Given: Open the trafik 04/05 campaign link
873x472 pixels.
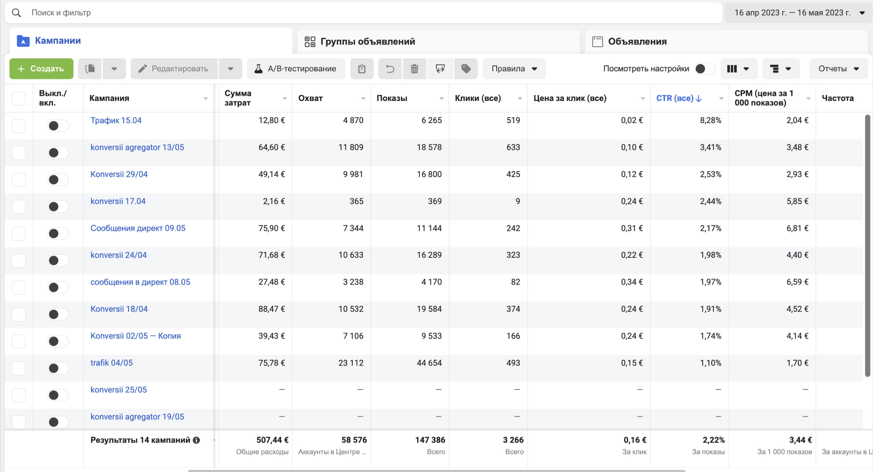Looking at the screenshot, I should click(x=111, y=363).
